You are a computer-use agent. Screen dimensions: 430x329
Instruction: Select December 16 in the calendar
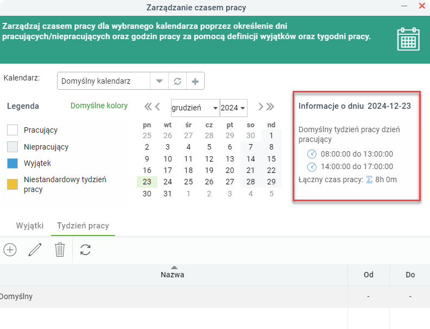tap(147, 170)
